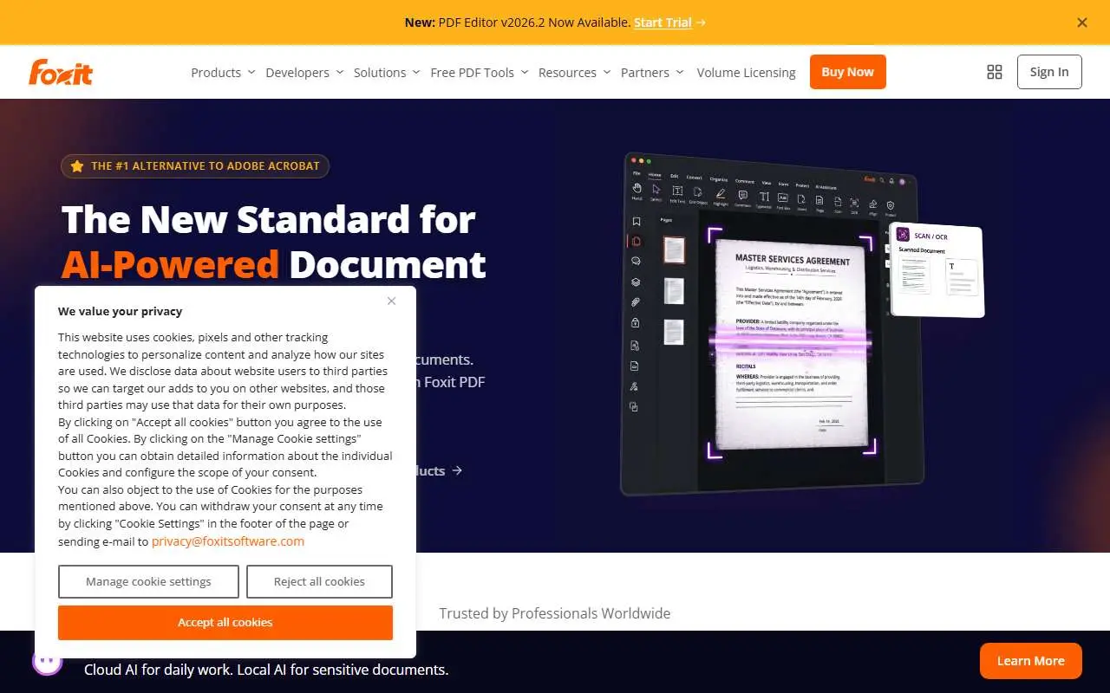Click the hero headline 'The New Standard for'
The height and width of the screenshot is (693, 1110).
(269, 218)
